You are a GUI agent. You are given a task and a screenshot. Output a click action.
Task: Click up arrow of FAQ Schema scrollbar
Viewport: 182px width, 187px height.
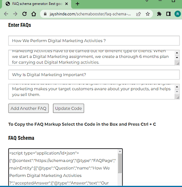(x=120, y=151)
